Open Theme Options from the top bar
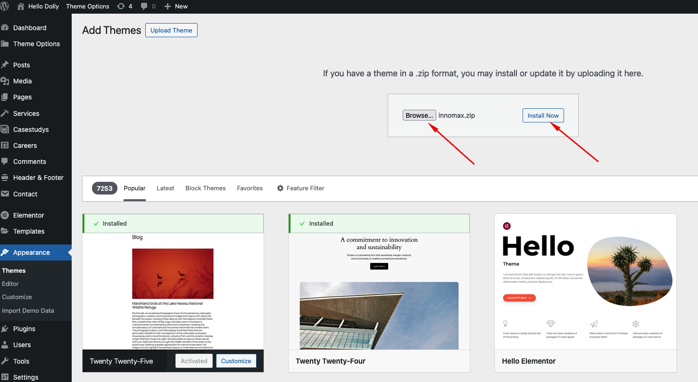Screen dimensions: 698x382 [x=87, y=6]
